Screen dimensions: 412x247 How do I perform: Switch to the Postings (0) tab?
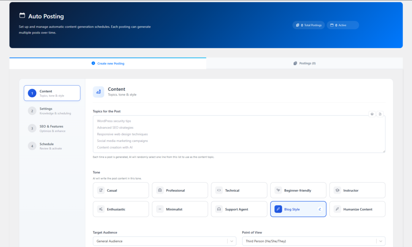click(x=305, y=63)
